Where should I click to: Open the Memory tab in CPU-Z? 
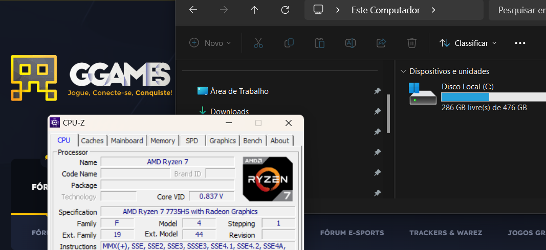(163, 141)
